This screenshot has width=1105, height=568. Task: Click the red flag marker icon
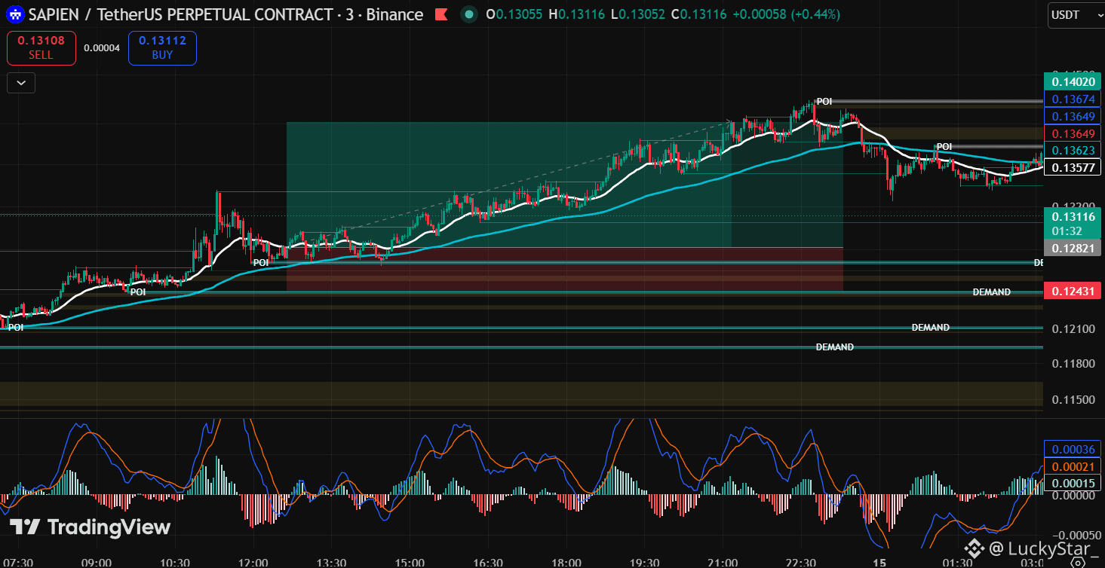click(x=442, y=14)
